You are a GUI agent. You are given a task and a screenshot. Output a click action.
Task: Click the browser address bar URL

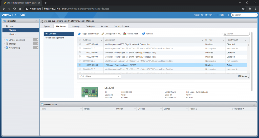click(x=76, y=9)
